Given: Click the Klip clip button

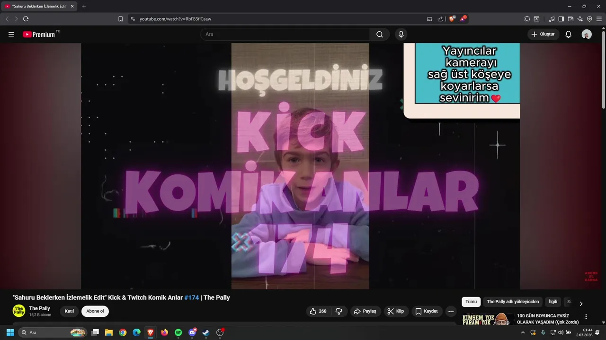Looking at the screenshot, I should [x=396, y=311].
